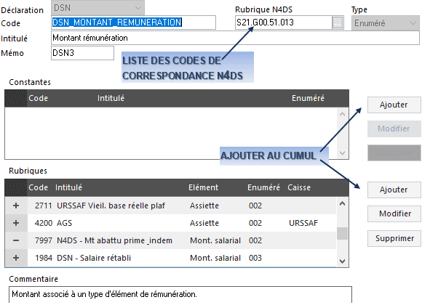Screen dimensions: 422x305
Task: Click minus sign on 7997 N4DS row
Action: (x=16, y=240)
